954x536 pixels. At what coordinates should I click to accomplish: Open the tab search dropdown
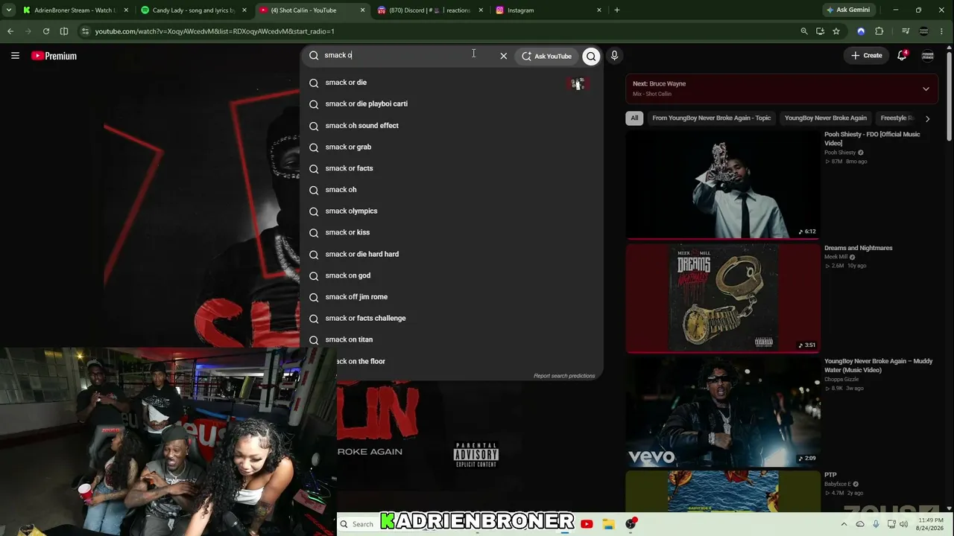(8, 10)
